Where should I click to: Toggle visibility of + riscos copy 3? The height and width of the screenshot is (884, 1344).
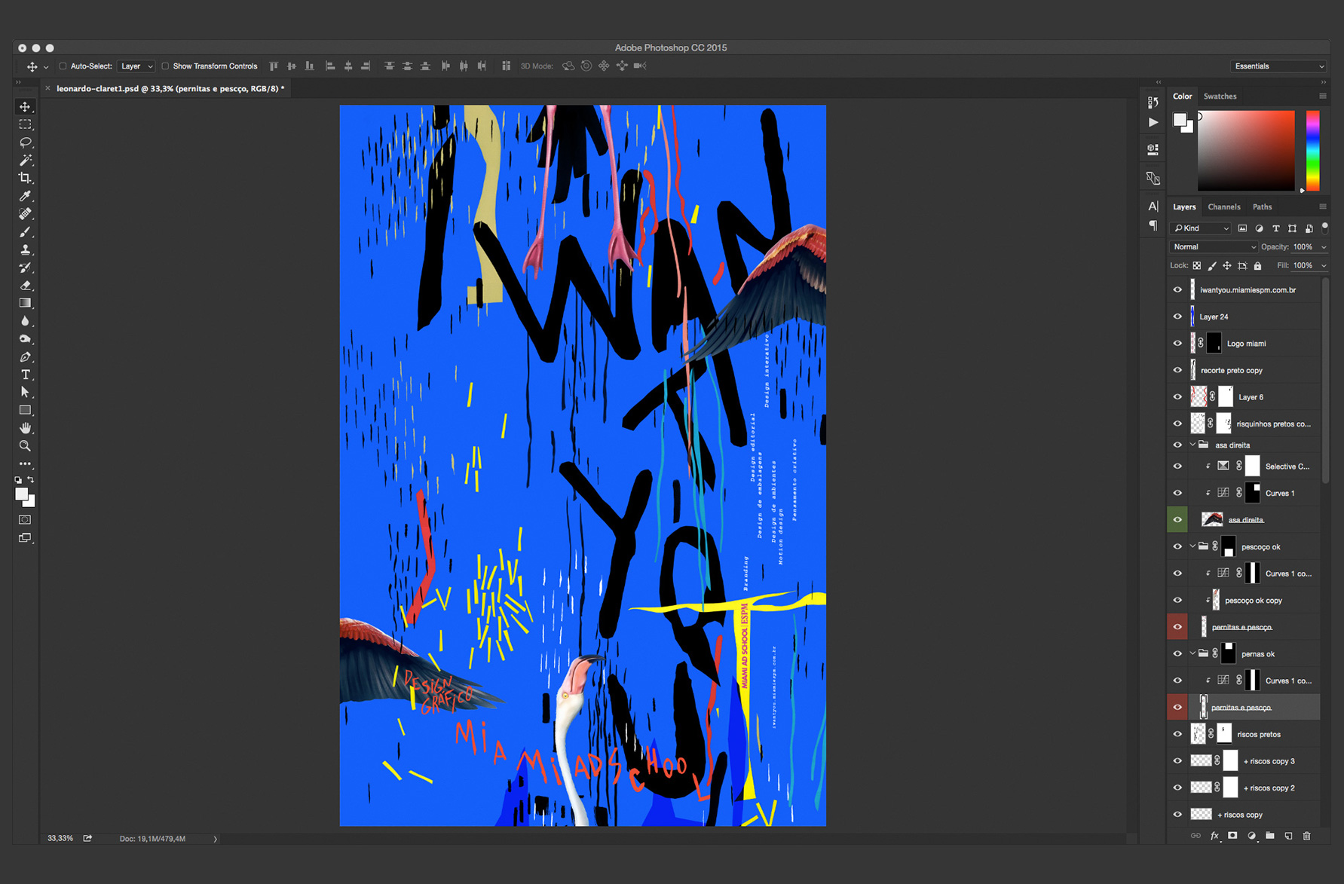pos(1177,761)
